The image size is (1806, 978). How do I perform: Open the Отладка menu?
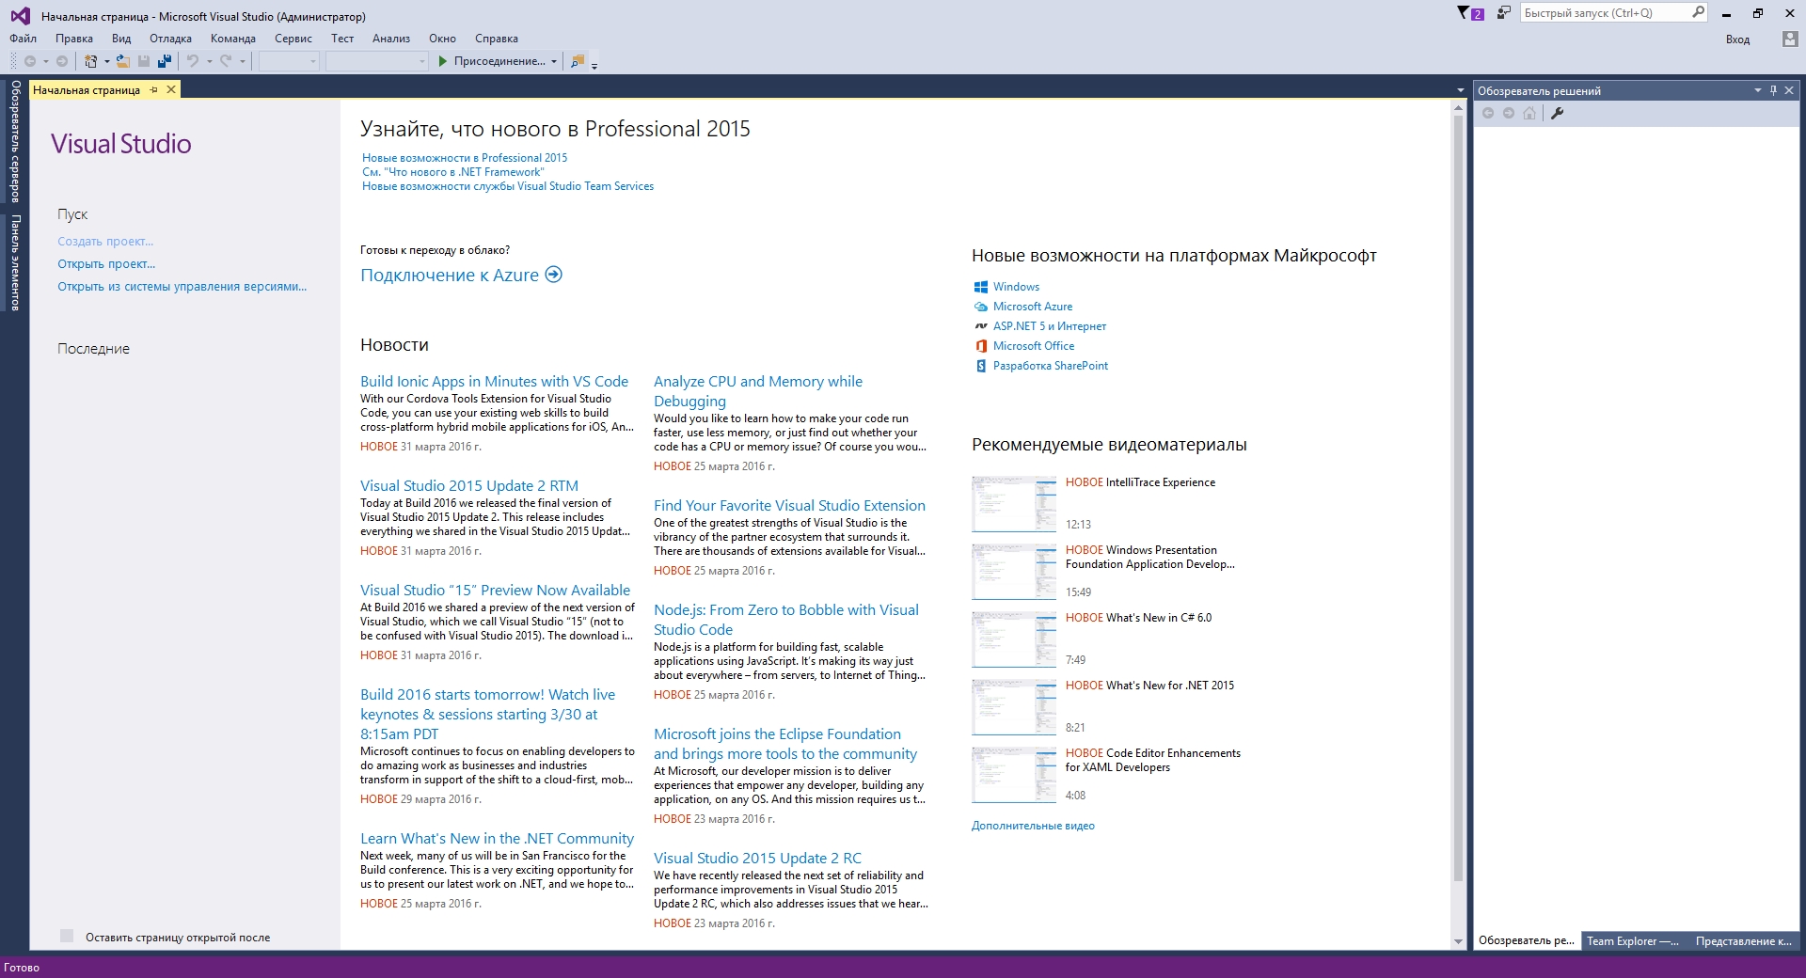point(170,39)
